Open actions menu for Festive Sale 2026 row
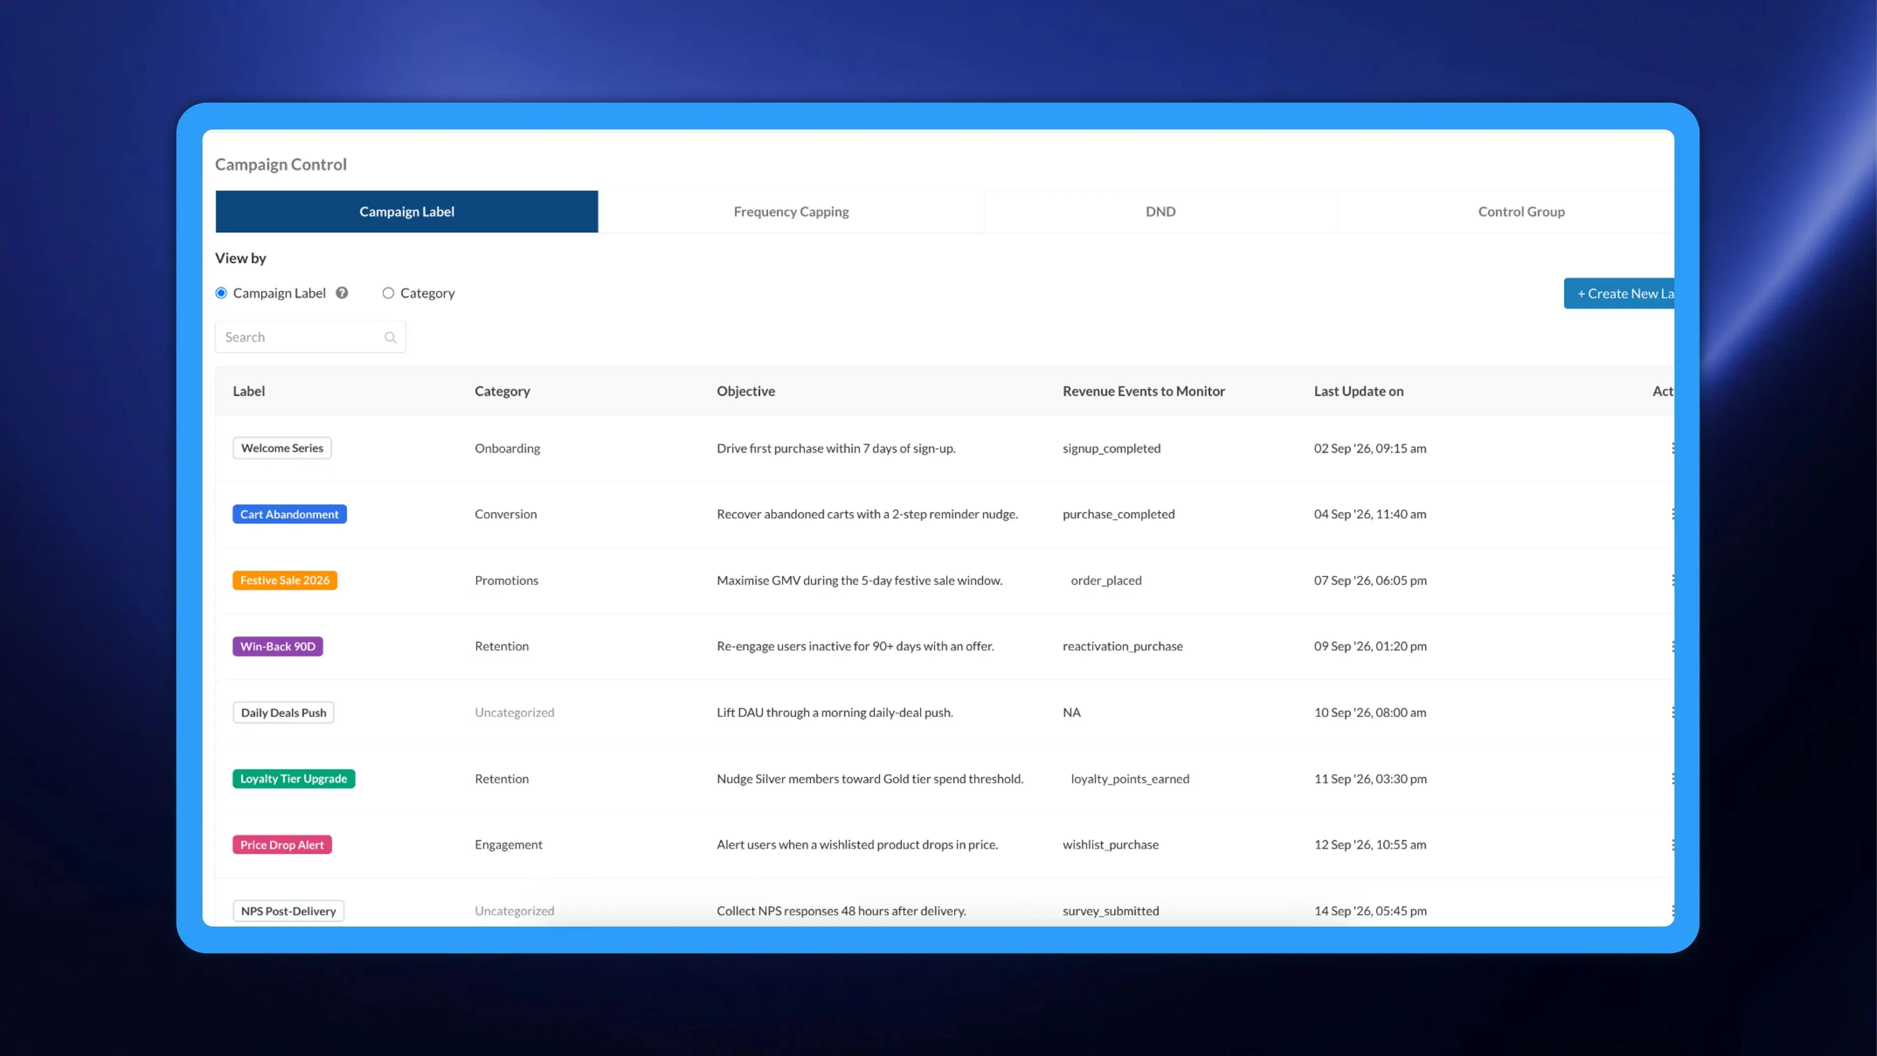Screen dimensions: 1877x1056 click(1672, 580)
